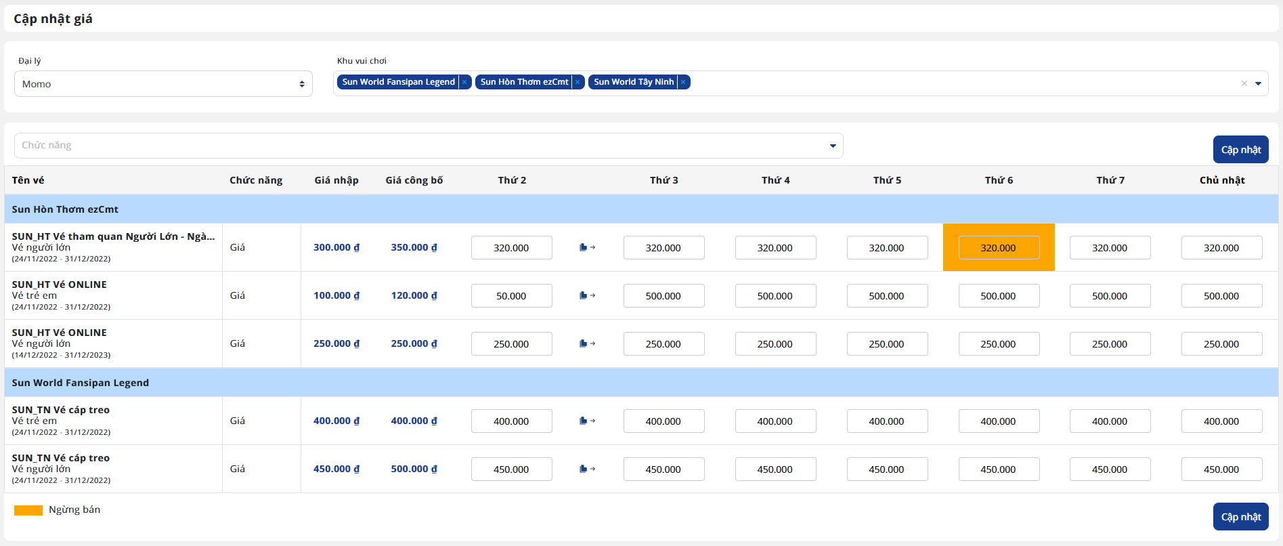The width and height of the screenshot is (1283, 546).
Task: Click ticket name SUN_HT Vé tham quan Người Lớn
Action: [113, 236]
